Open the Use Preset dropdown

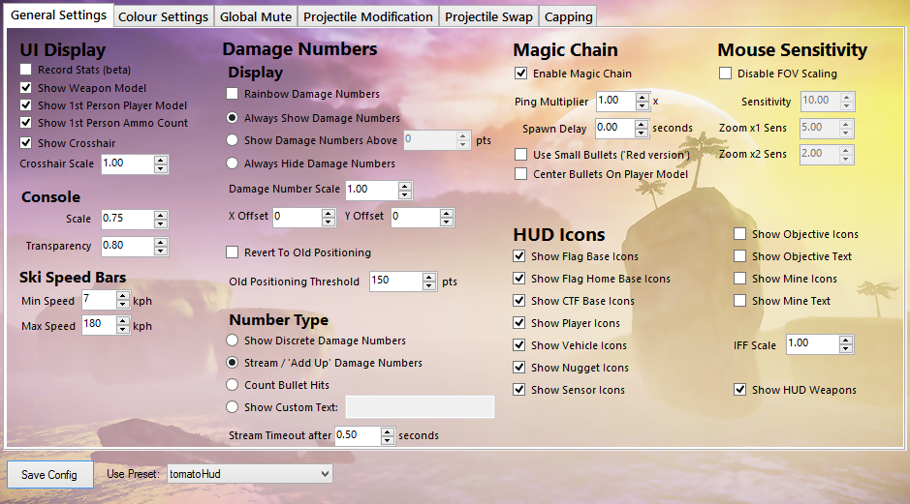(324, 474)
